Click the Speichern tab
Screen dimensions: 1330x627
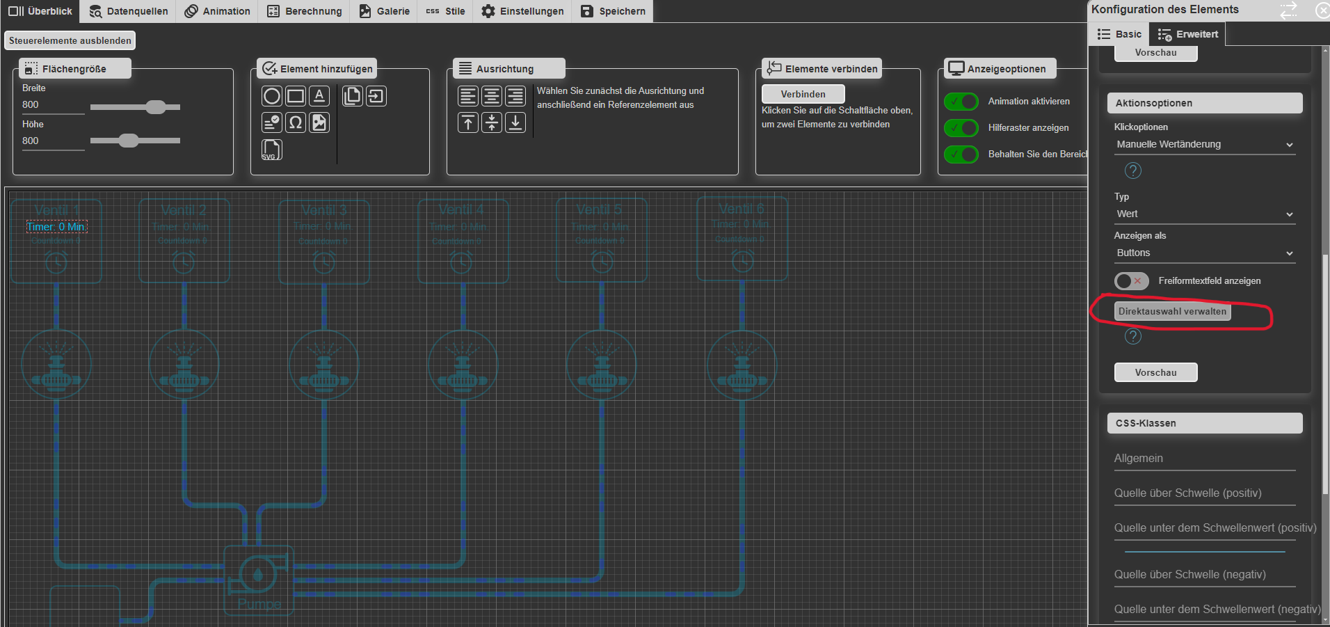(x=613, y=11)
